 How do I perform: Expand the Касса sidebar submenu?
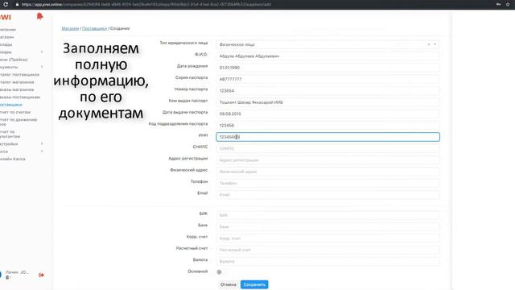click(42, 151)
